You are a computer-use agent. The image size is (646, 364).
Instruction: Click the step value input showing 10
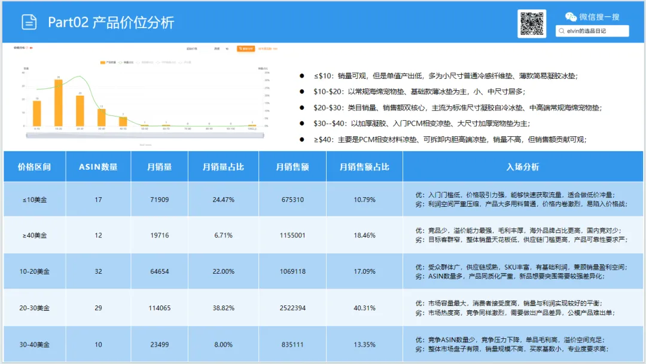point(227,48)
